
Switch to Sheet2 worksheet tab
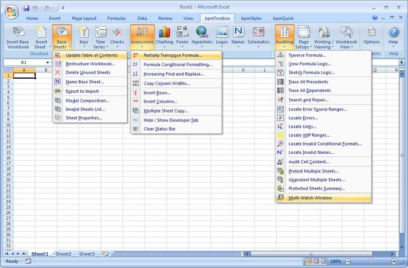[x=63, y=253]
